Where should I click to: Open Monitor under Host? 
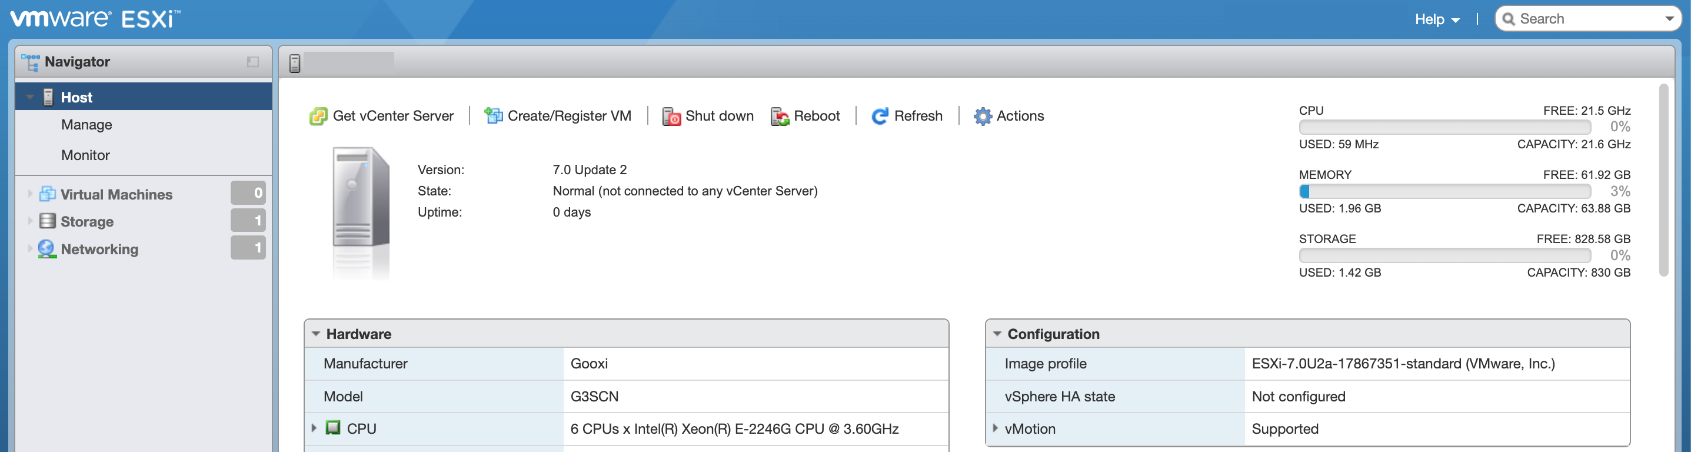(85, 155)
